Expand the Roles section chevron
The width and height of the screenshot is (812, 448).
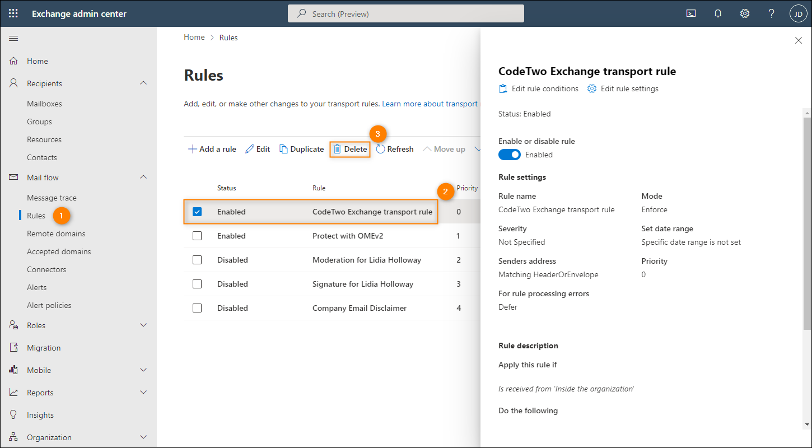point(143,325)
